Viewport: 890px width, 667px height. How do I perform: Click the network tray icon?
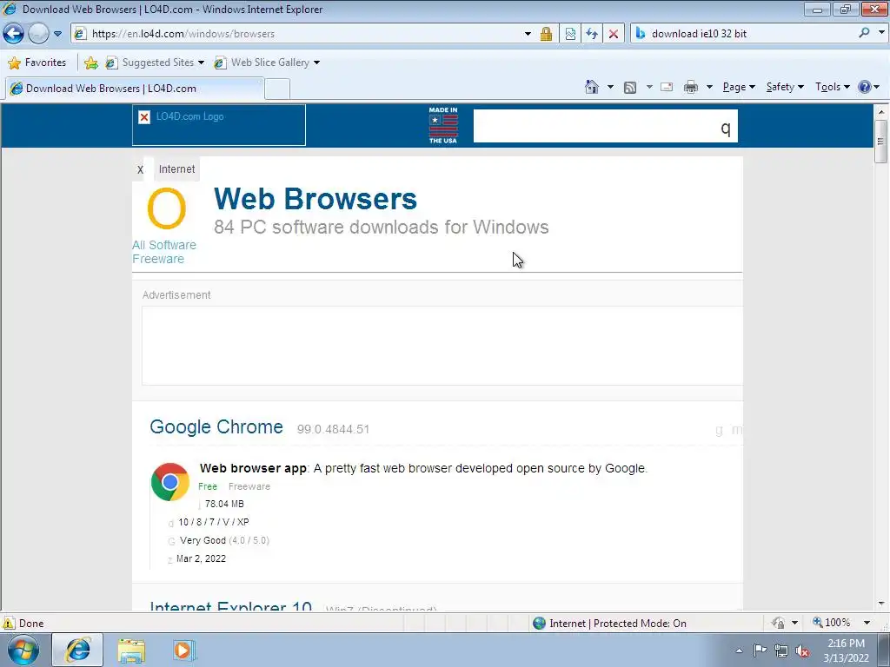781,651
